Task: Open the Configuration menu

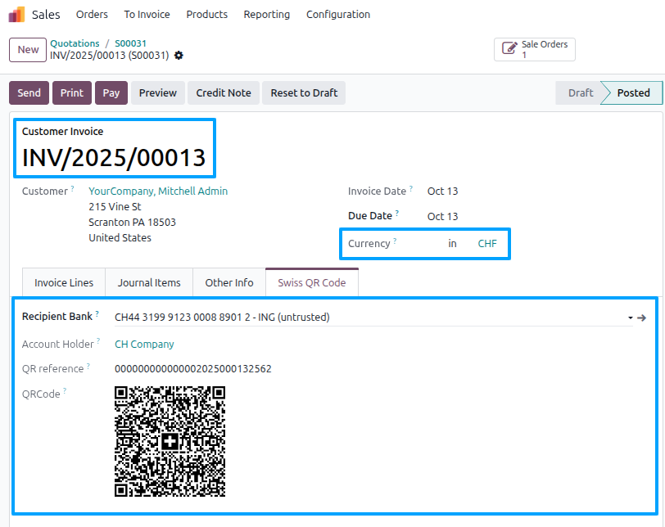Action: (x=338, y=15)
